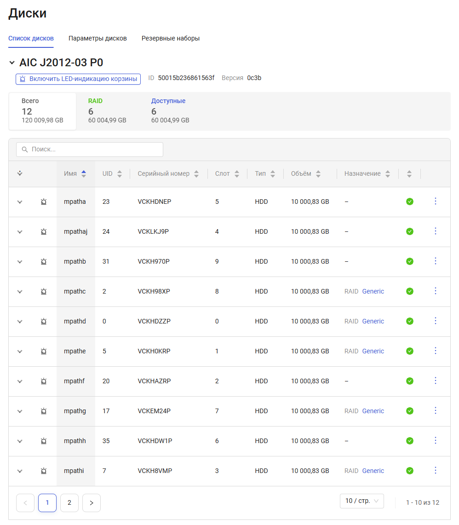Image resolution: width=459 pixels, height=525 pixels.
Task: Expand the mpathe disk row details
Action: (x=20, y=352)
